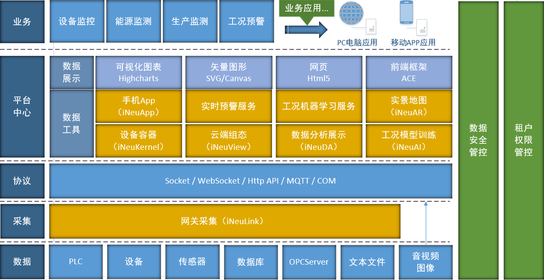Click the 前端框架 ACE box
This screenshot has height=280, width=544.
(409, 72)
